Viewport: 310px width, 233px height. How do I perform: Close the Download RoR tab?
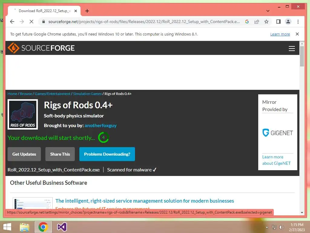click(75, 11)
